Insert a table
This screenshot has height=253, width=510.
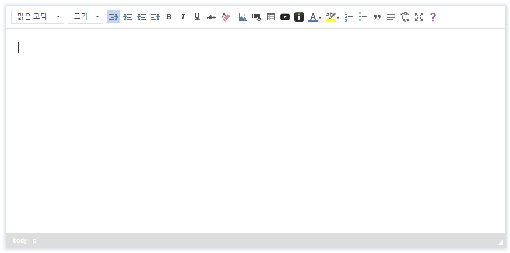tap(271, 17)
